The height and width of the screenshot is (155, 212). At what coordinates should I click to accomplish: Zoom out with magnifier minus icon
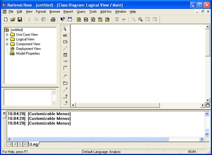point(141,20)
